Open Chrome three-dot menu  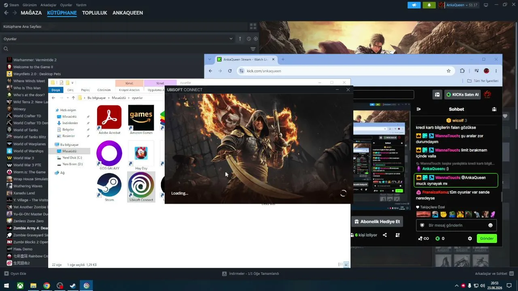point(496,71)
